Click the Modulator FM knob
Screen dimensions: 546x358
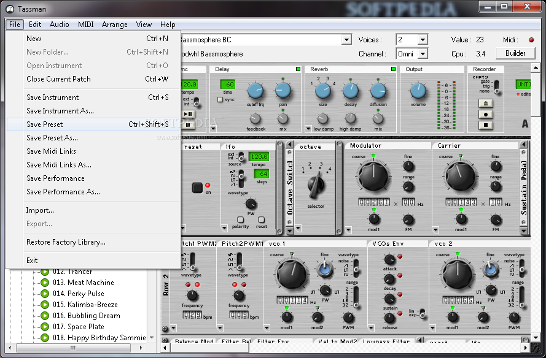408,219
